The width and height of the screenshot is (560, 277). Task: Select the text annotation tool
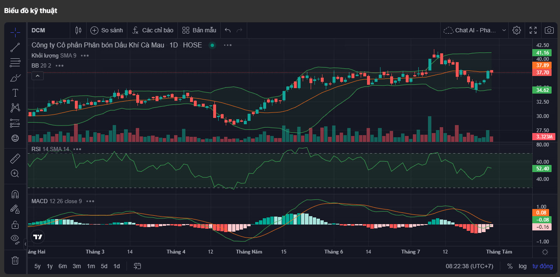[15, 93]
